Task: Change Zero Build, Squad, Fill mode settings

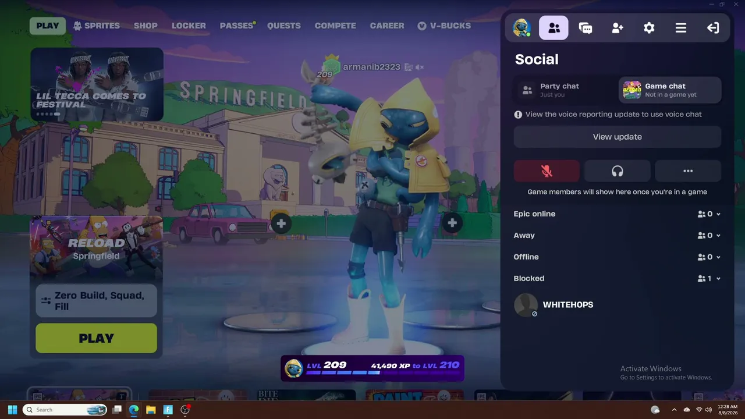Action: click(97, 301)
